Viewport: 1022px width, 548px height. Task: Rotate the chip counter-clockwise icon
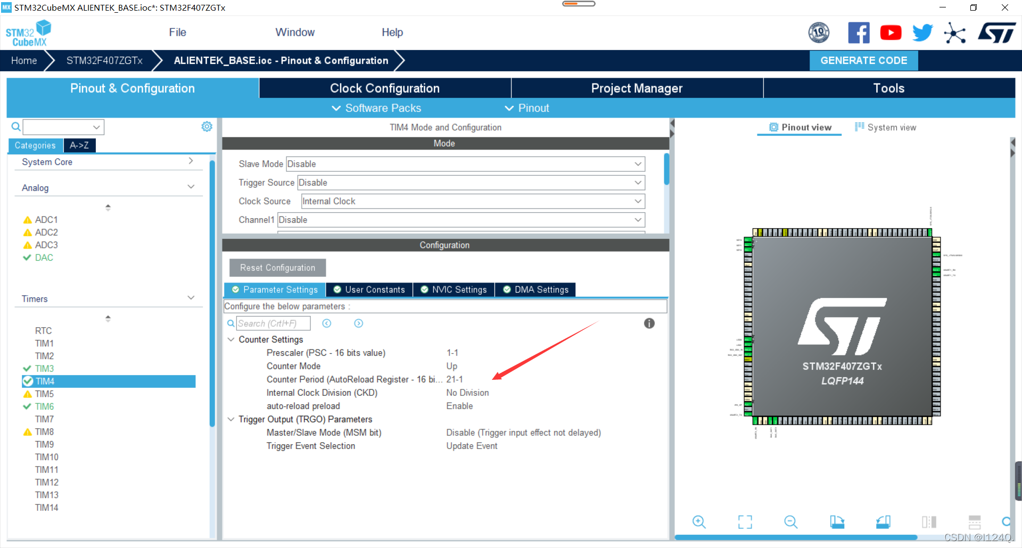(x=883, y=522)
